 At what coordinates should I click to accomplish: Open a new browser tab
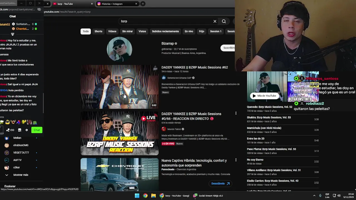pos(143,4)
